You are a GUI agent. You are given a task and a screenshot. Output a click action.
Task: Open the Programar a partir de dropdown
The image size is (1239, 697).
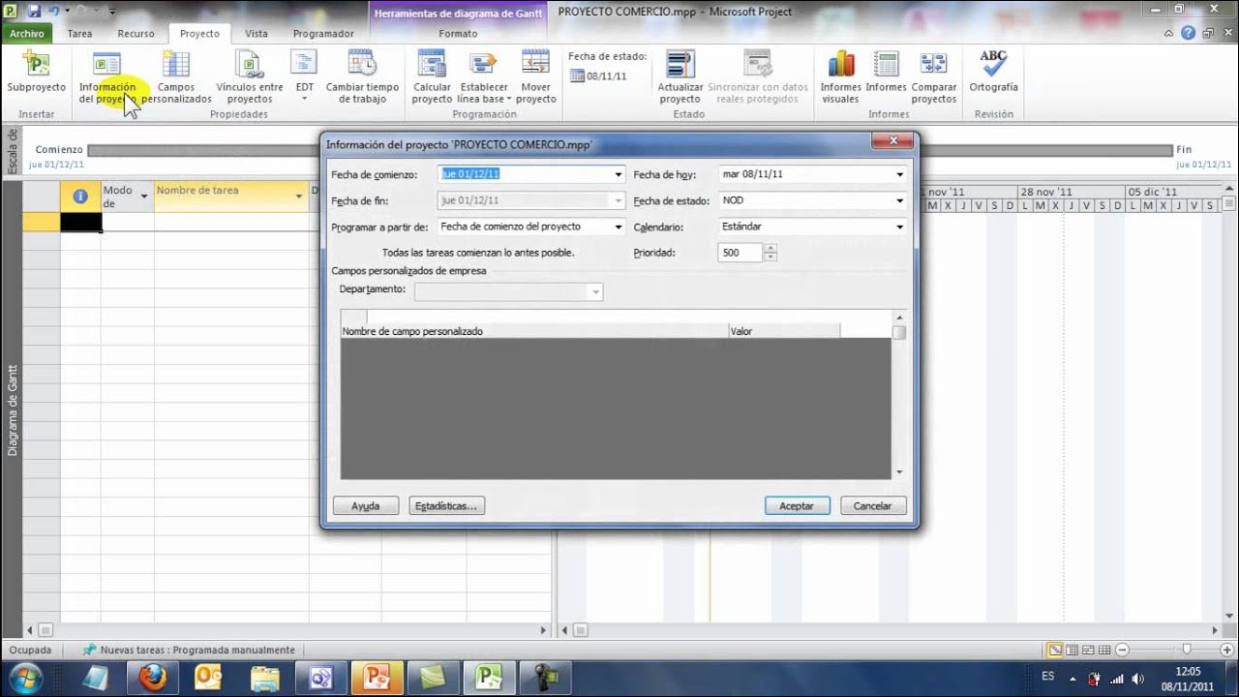click(x=618, y=227)
